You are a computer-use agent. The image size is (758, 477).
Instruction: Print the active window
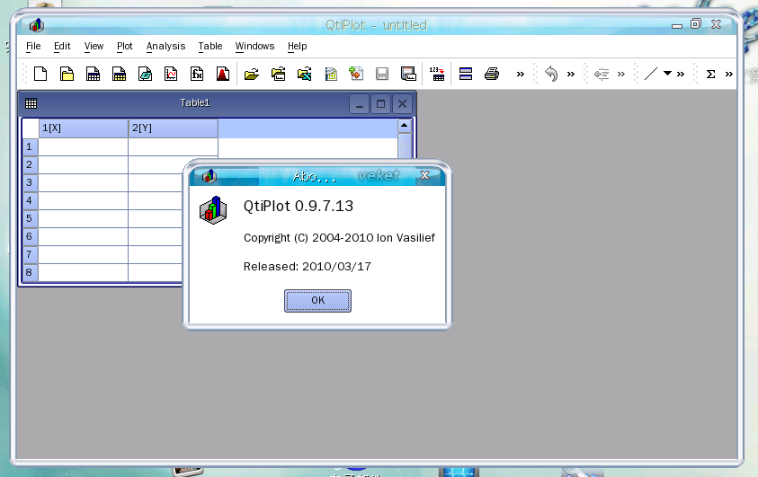click(492, 74)
